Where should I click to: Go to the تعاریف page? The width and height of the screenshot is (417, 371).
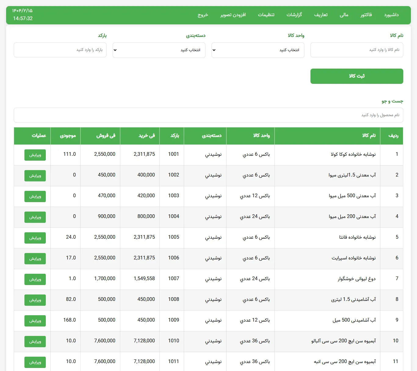pyautogui.click(x=321, y=15)
